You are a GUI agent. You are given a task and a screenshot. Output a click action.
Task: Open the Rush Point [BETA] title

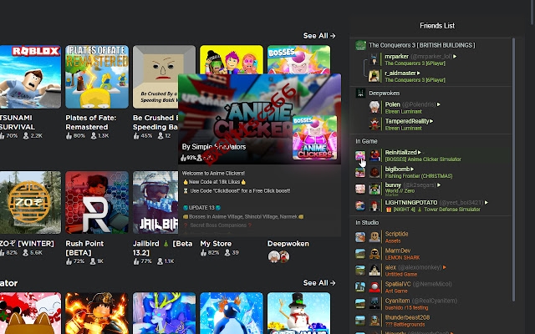point(84,248)
